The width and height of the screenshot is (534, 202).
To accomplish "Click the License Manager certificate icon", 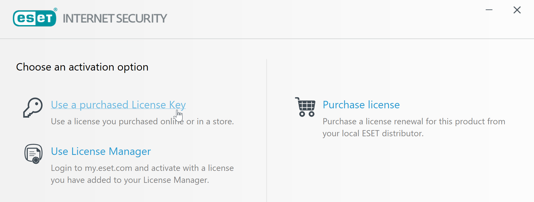I will (33, 154).
